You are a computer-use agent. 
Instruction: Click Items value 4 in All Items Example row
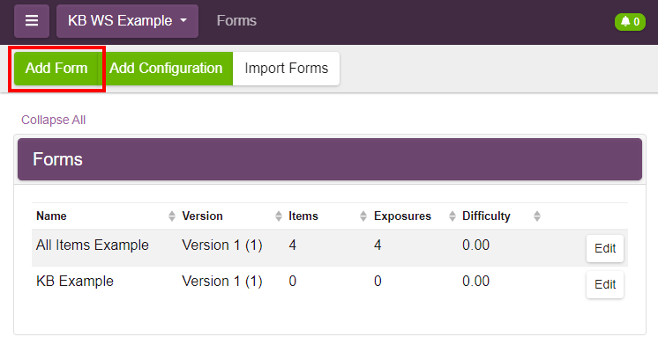[293, 245]
